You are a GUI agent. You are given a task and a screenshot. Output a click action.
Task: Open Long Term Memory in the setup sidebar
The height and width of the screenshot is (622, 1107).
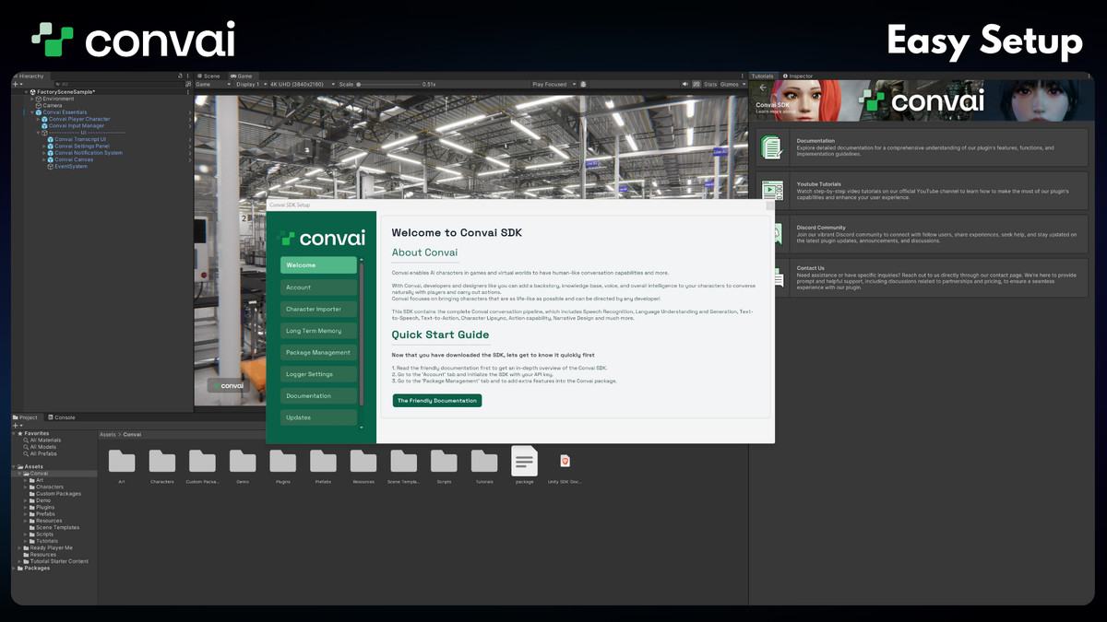click(x=318, y=331)
